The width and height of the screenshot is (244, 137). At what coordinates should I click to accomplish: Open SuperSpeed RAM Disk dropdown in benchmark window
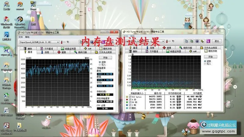[x=39, y=42]
